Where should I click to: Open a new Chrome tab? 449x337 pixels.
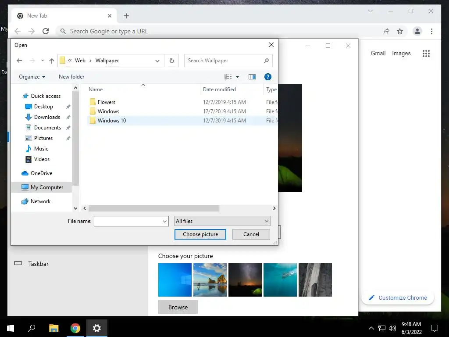tap(126, 16)
